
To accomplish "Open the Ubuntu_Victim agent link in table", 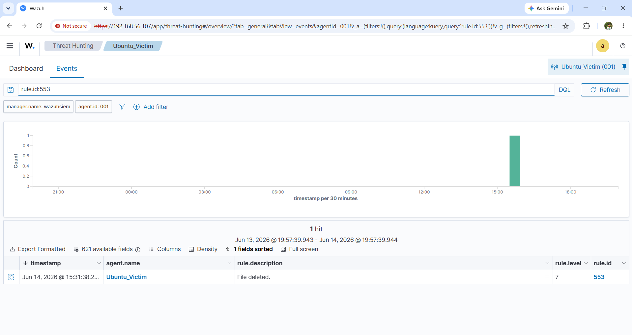I will pos(126,277).
